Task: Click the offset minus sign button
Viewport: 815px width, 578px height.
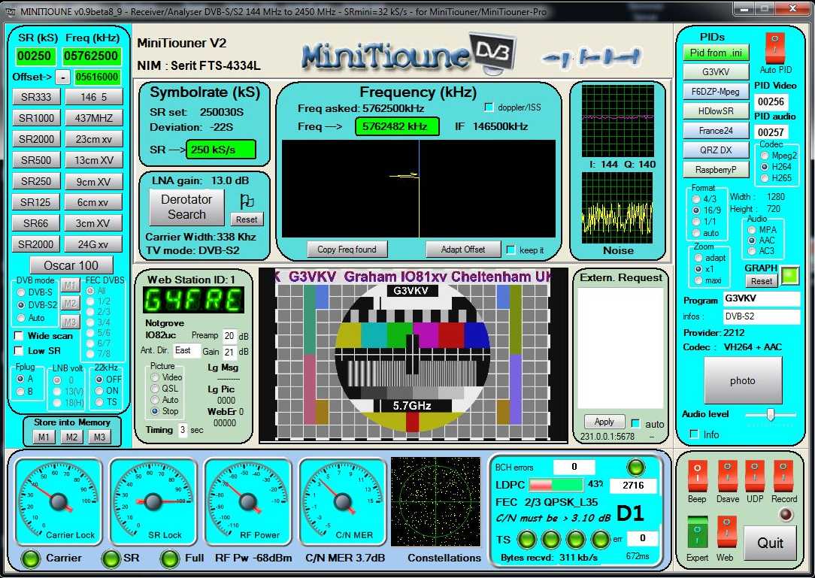Action: pos(62,77)
